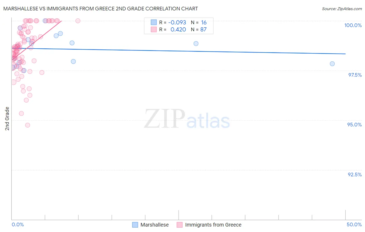The image size is (365, 232).
Task: Click the blue data point near 48% on x-axis
Action: (332, 64)
